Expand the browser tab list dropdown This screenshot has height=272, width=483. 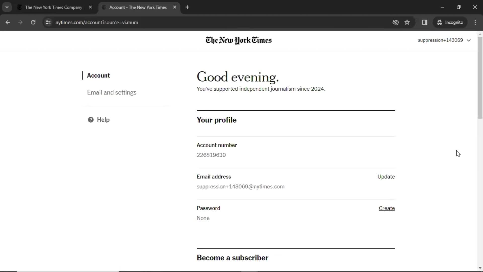point(7,7)
